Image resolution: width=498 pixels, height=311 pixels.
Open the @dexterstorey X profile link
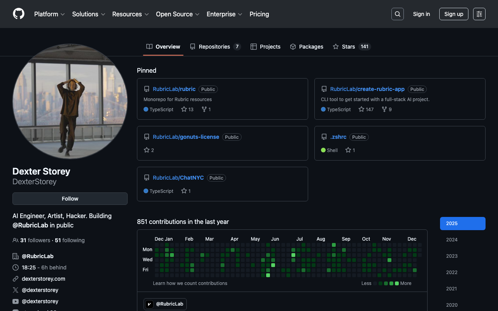(x=40, y=290)
